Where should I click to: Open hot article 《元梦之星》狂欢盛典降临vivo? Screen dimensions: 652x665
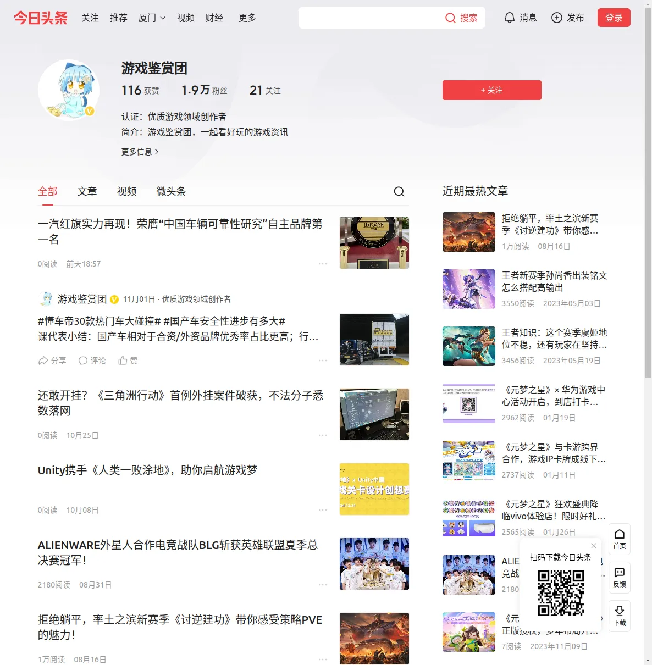click(554, 510)
